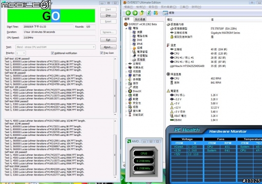Screen dimensions: 262x184
Task: Open the 報告 report wizard in toolbar
Action: pyautogui.click(x=168, y=13)
